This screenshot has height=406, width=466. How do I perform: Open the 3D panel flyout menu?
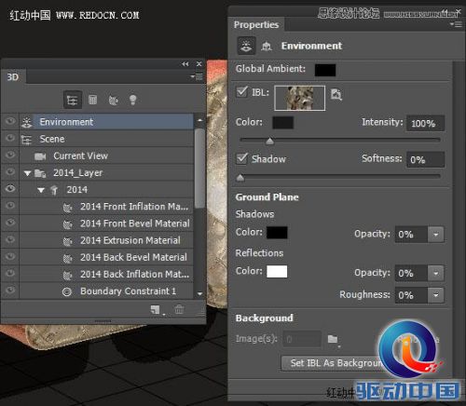tap(197, 76)
